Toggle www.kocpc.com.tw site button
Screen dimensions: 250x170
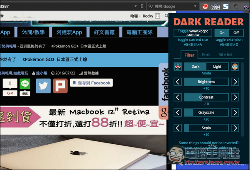(193, 33)
